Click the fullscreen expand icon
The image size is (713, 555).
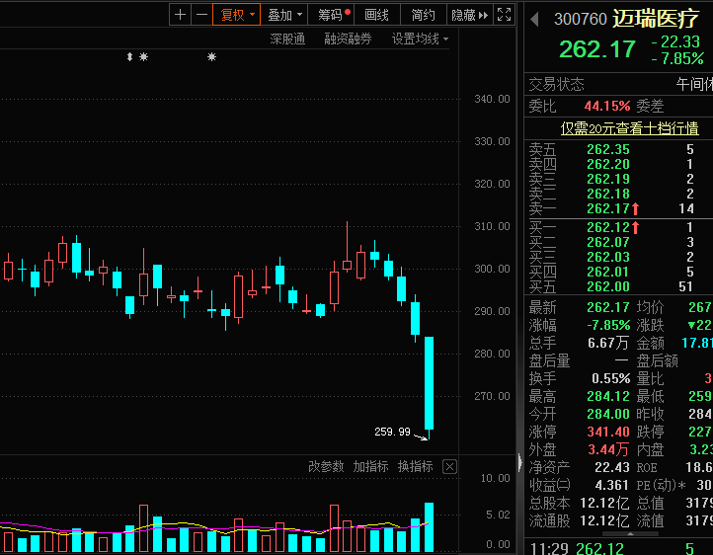pos(504,15)
